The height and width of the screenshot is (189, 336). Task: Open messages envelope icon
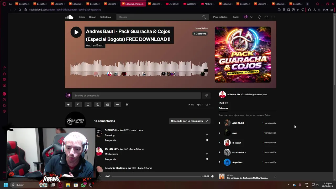point(266,17)
